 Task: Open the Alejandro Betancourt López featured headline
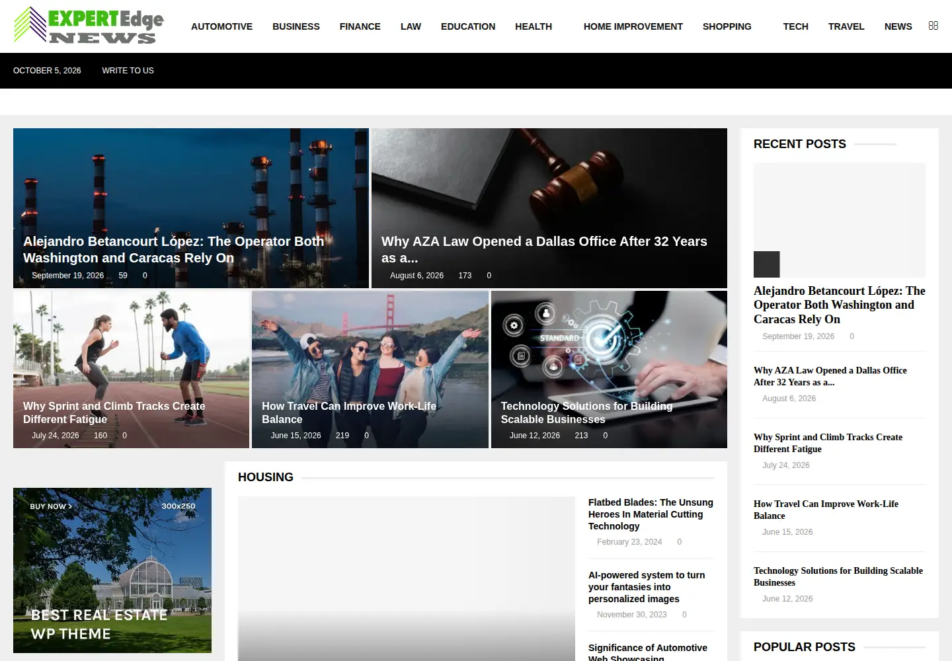[174, 250]
